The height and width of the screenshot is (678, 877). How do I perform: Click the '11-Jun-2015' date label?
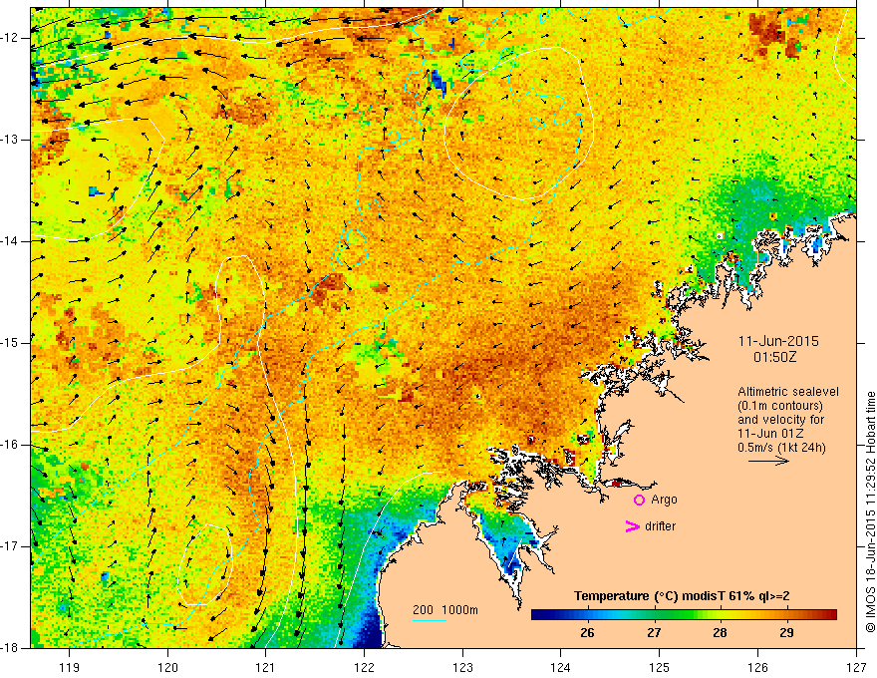coord(778,341)
